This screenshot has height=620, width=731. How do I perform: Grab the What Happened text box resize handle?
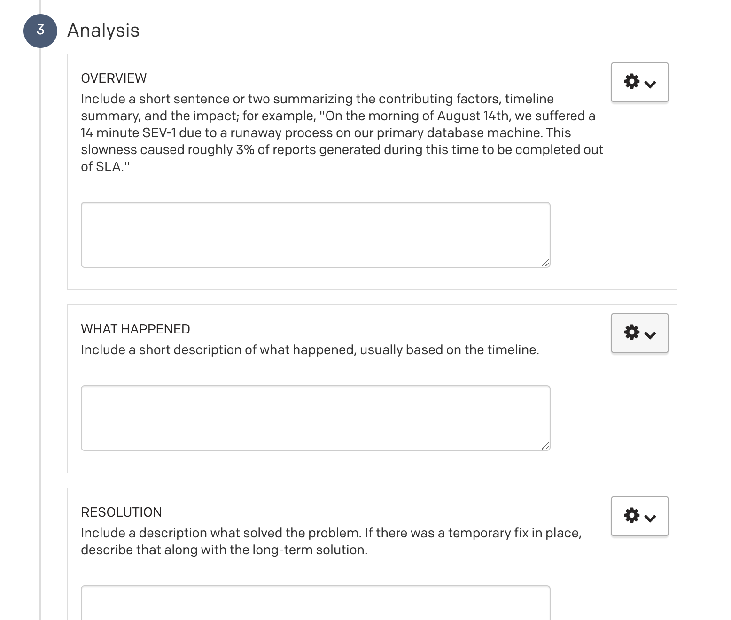coord(545,446)
